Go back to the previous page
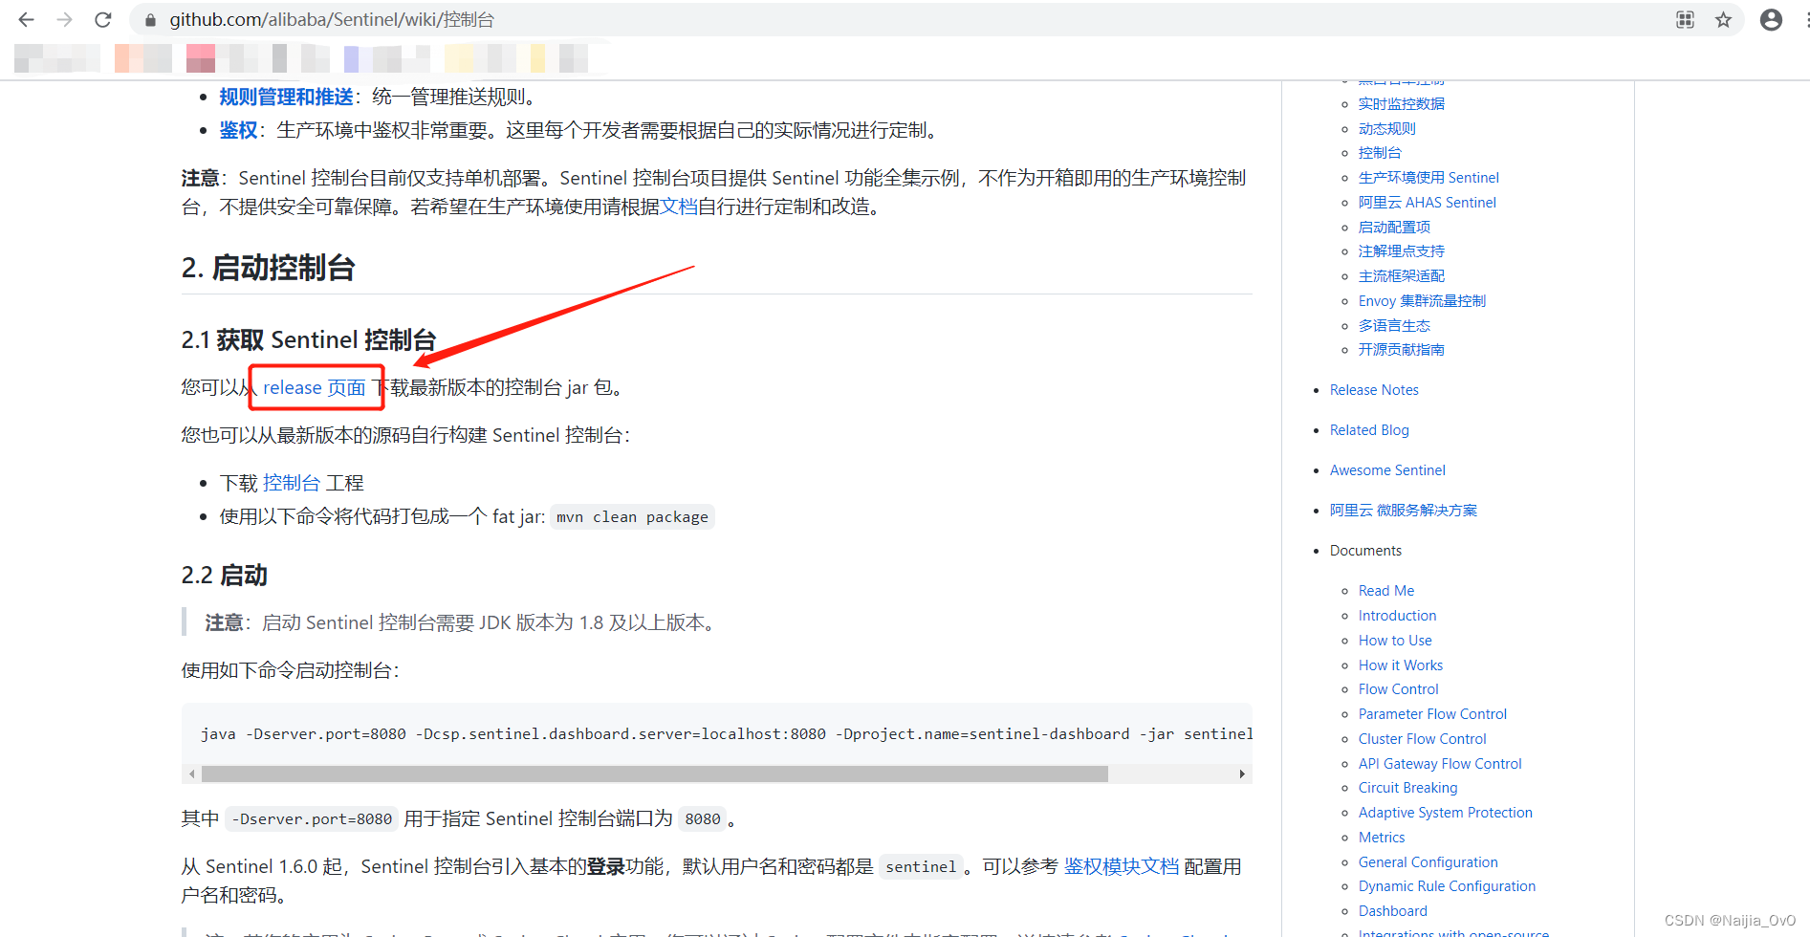This screenshot has width=1810, height=937. click(x=26, y=19)
